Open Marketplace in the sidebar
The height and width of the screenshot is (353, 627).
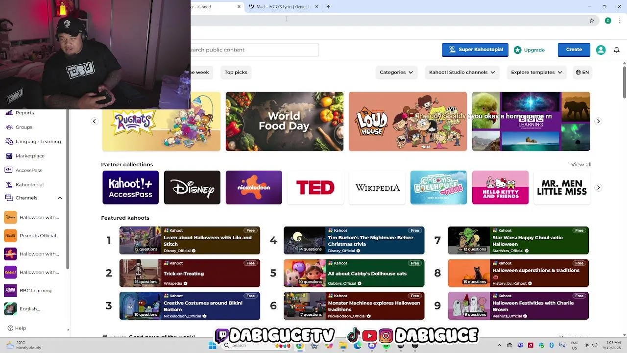coord(29,156)
